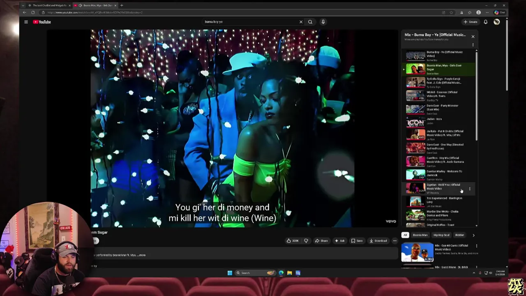Select Too Experienced - Barrington Levy

pos(439,201)
